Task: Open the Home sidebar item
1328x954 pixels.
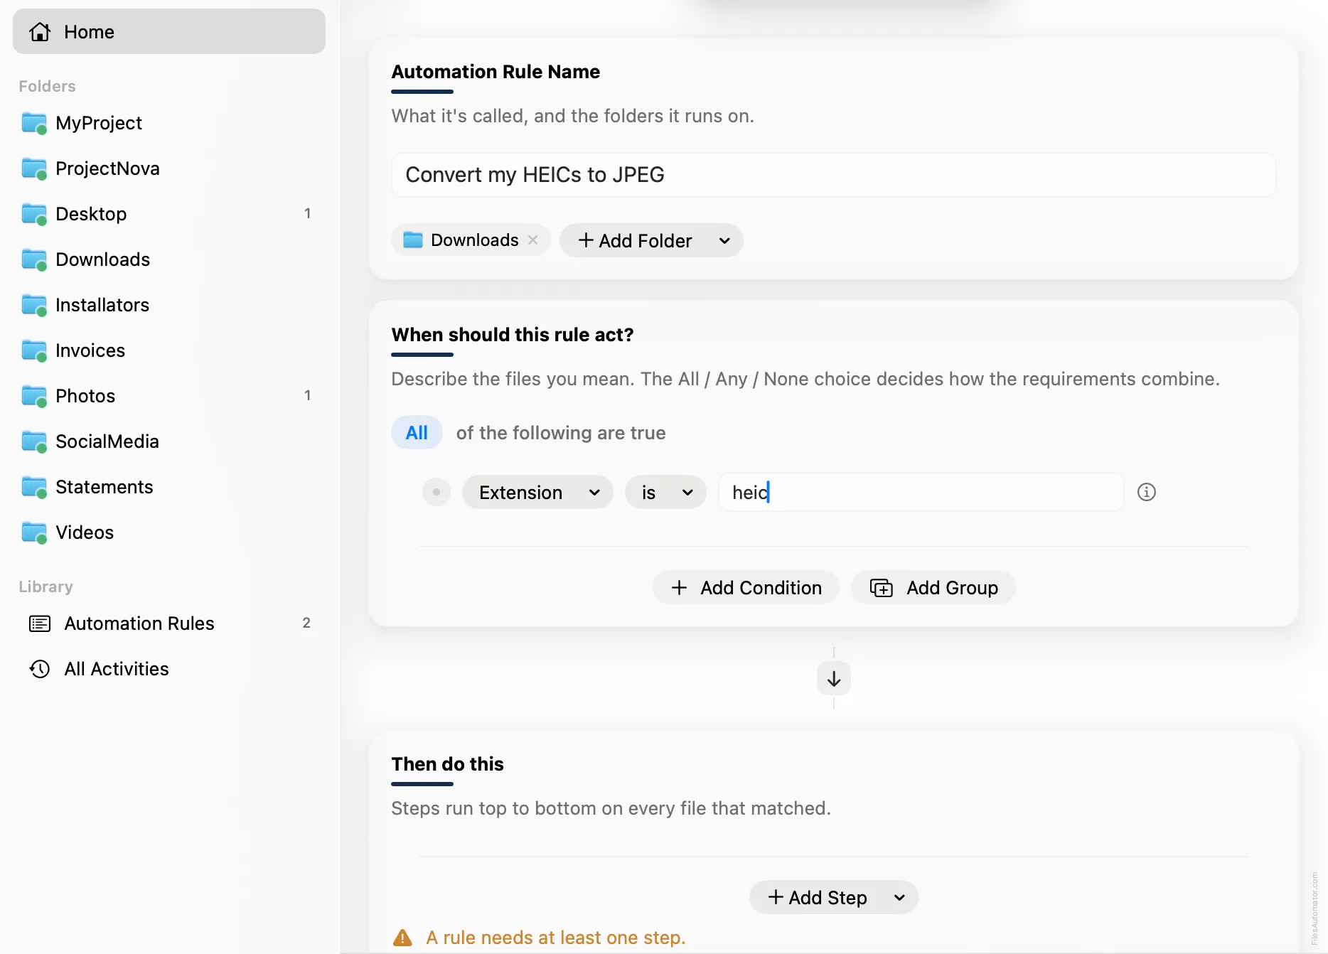Action: click(x=169, y=31)
